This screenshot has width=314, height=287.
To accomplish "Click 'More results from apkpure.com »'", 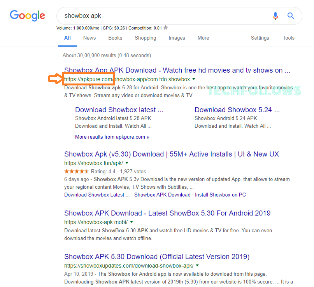I will pos(112,137).
